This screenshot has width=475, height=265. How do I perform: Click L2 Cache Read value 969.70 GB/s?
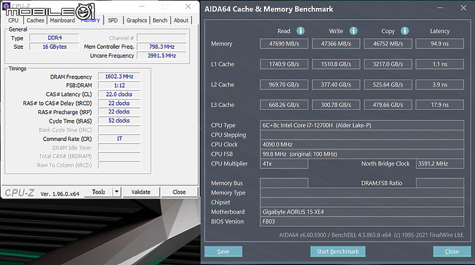284,84
